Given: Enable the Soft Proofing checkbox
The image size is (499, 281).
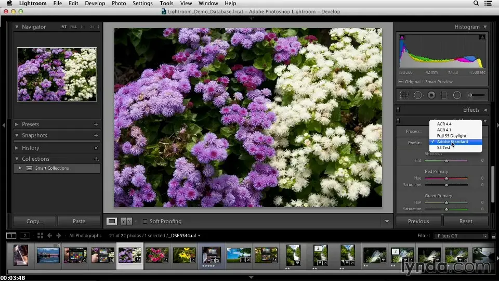Looking at the screenshot, I should (x=145, y=221).
